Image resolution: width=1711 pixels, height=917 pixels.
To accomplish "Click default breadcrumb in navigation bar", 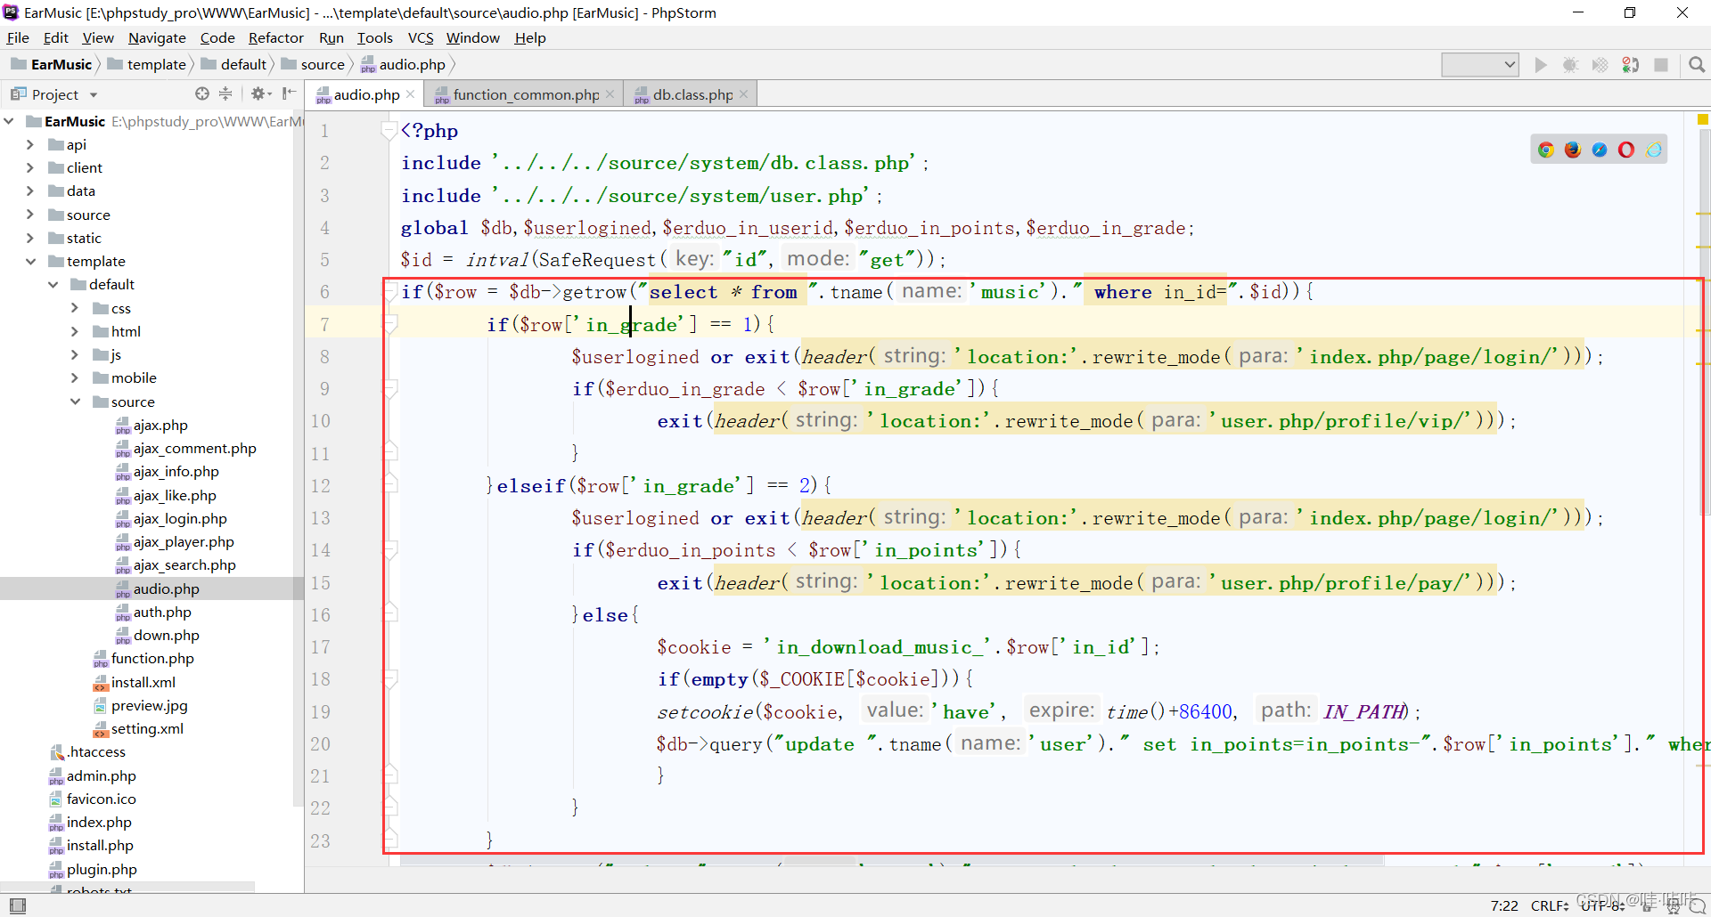I will tap(234, 64).
